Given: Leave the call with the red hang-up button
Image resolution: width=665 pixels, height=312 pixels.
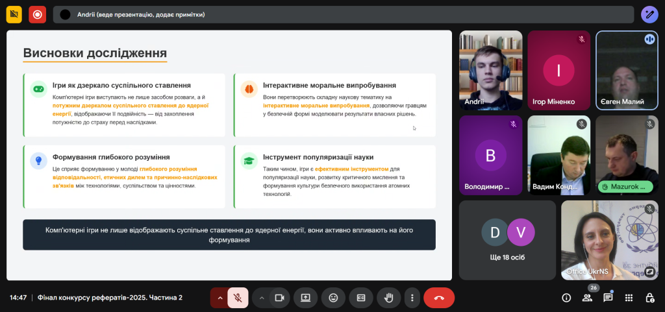Looking at the screenshot, I should (439, 298).
